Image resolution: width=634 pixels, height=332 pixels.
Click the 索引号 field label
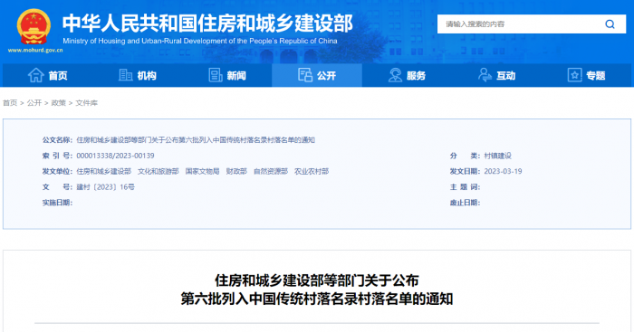click(57, 156)
